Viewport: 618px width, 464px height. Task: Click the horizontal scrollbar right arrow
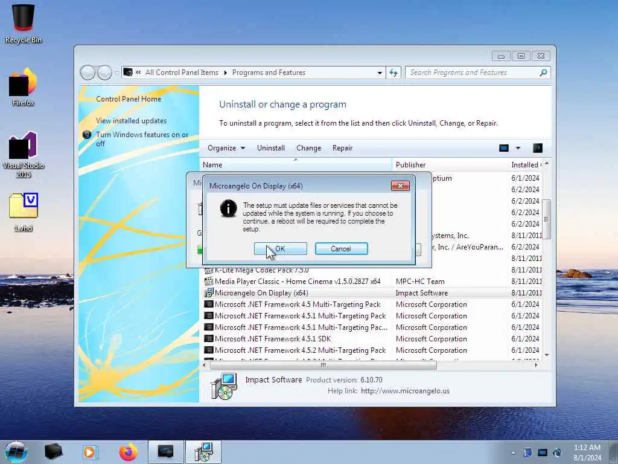click(536, 366)
